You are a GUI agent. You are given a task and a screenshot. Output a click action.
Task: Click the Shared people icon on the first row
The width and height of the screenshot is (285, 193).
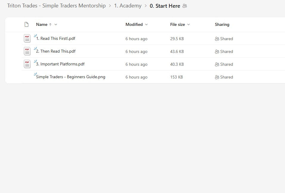(217, 39)
